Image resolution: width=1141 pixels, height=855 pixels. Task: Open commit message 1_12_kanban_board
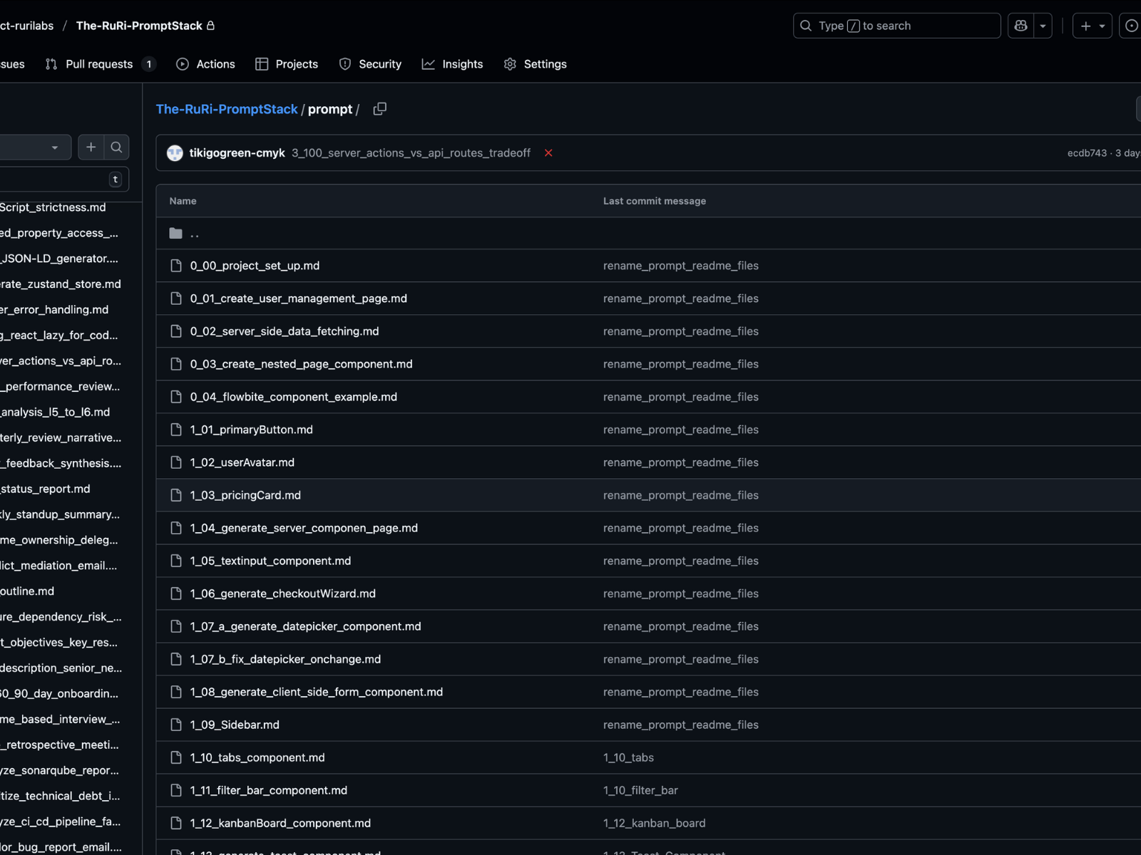(654, 823)
